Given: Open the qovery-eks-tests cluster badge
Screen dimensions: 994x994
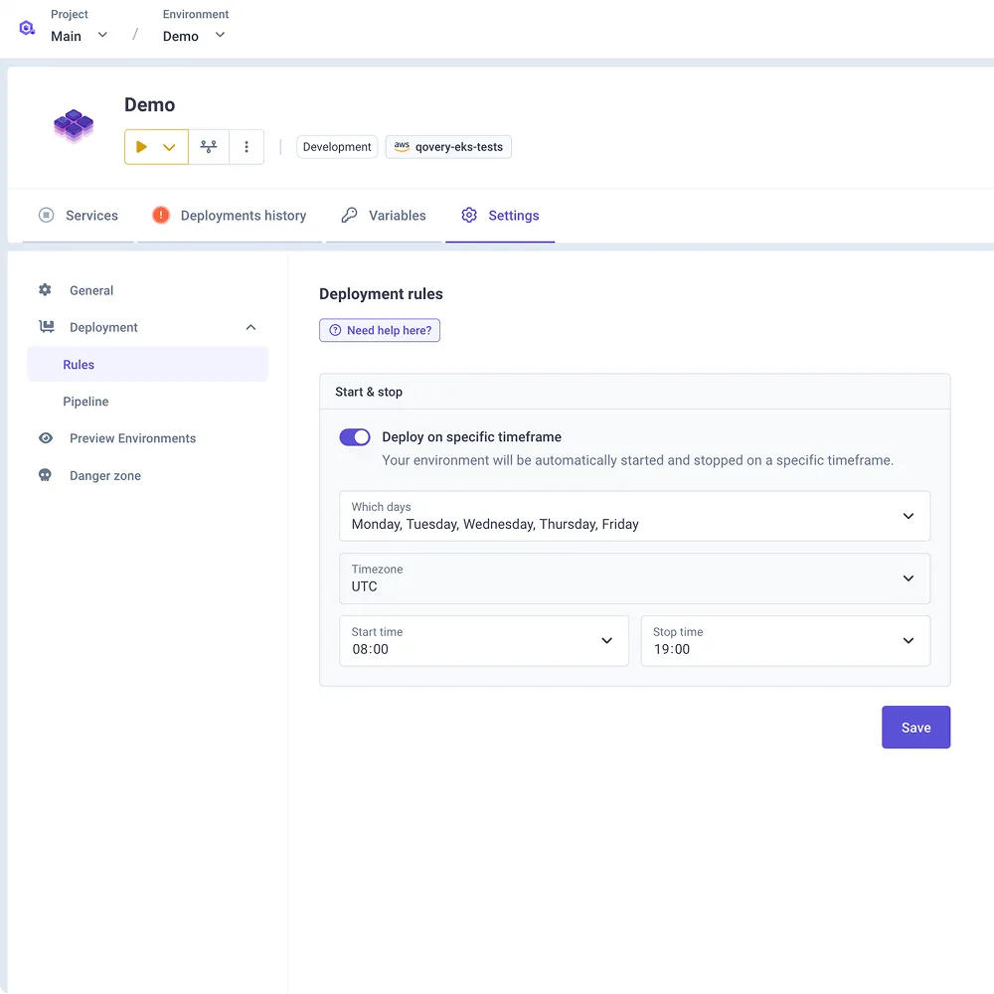Looking at the screenshot, I should 448,147.
